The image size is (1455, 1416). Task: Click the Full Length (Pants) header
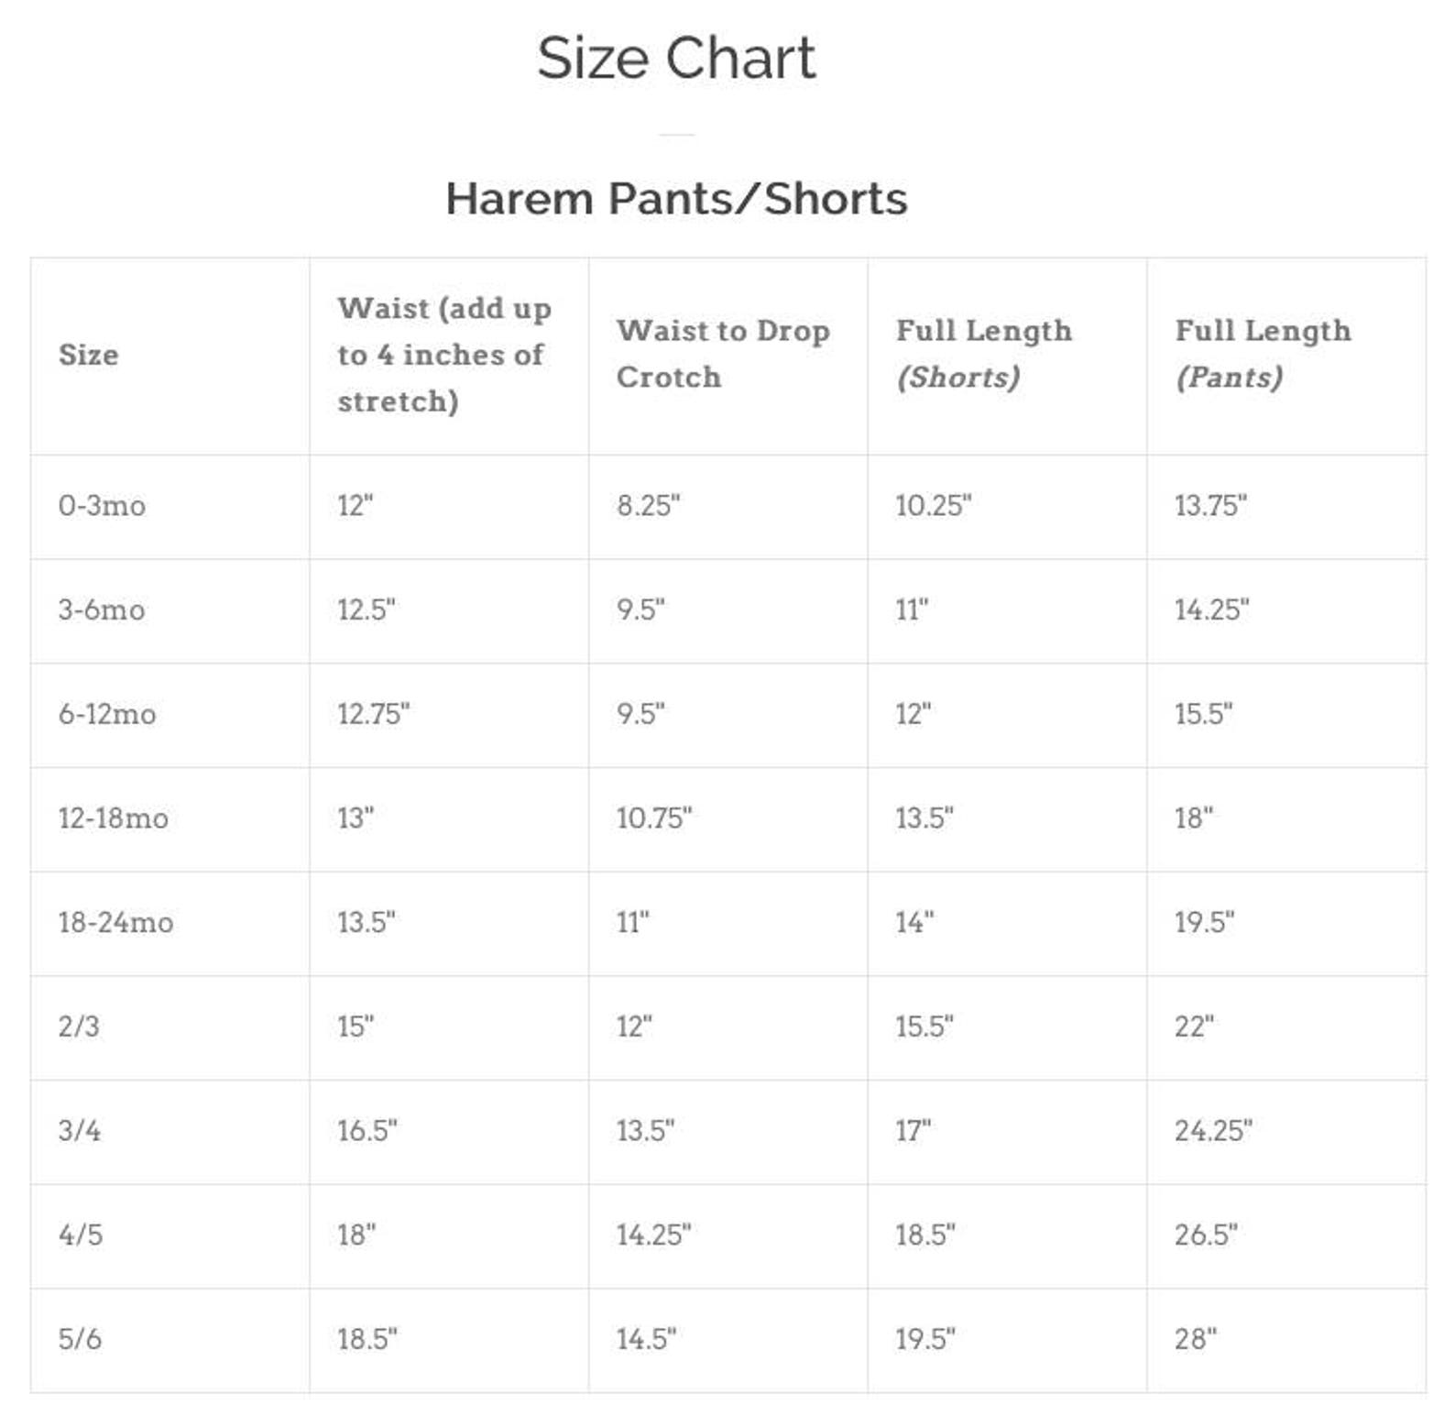pyautogui.click(x=1263, y=354)
